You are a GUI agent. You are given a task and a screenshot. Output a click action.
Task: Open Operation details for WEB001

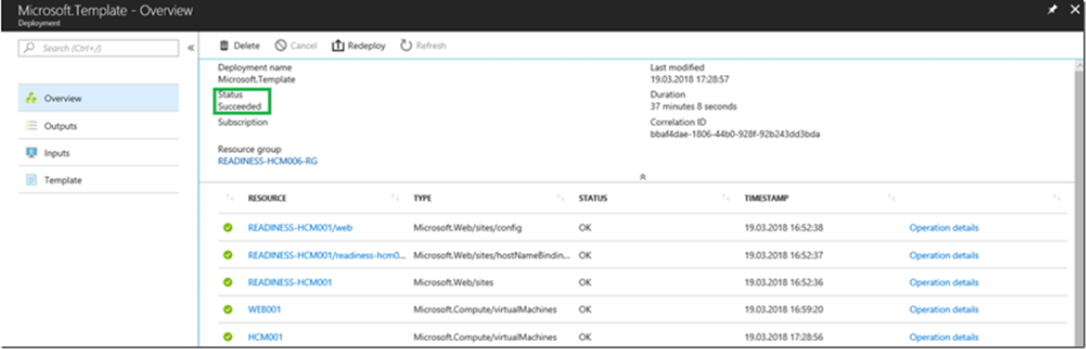click(x=944, y=309)
